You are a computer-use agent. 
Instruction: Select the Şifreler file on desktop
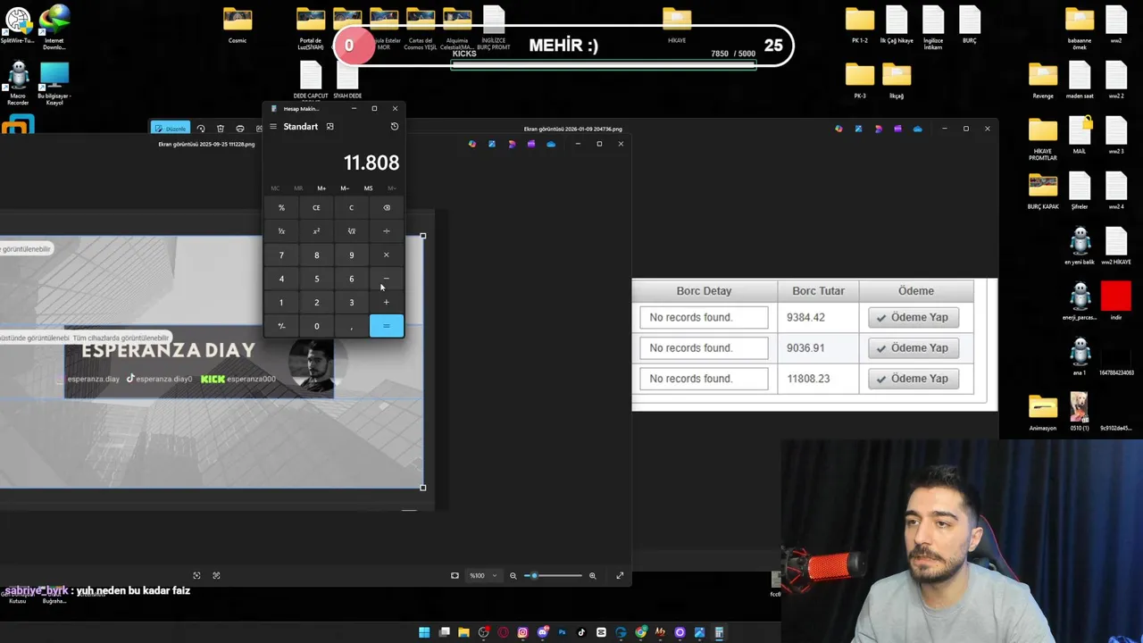(x=1080, y=191)
